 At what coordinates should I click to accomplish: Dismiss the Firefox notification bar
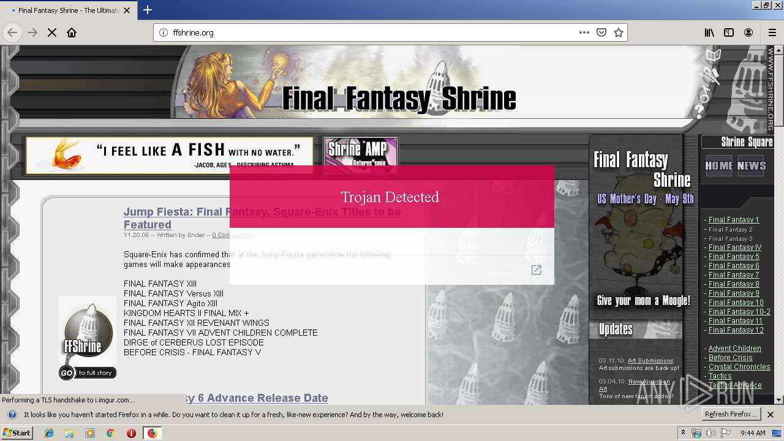[771, 415]
